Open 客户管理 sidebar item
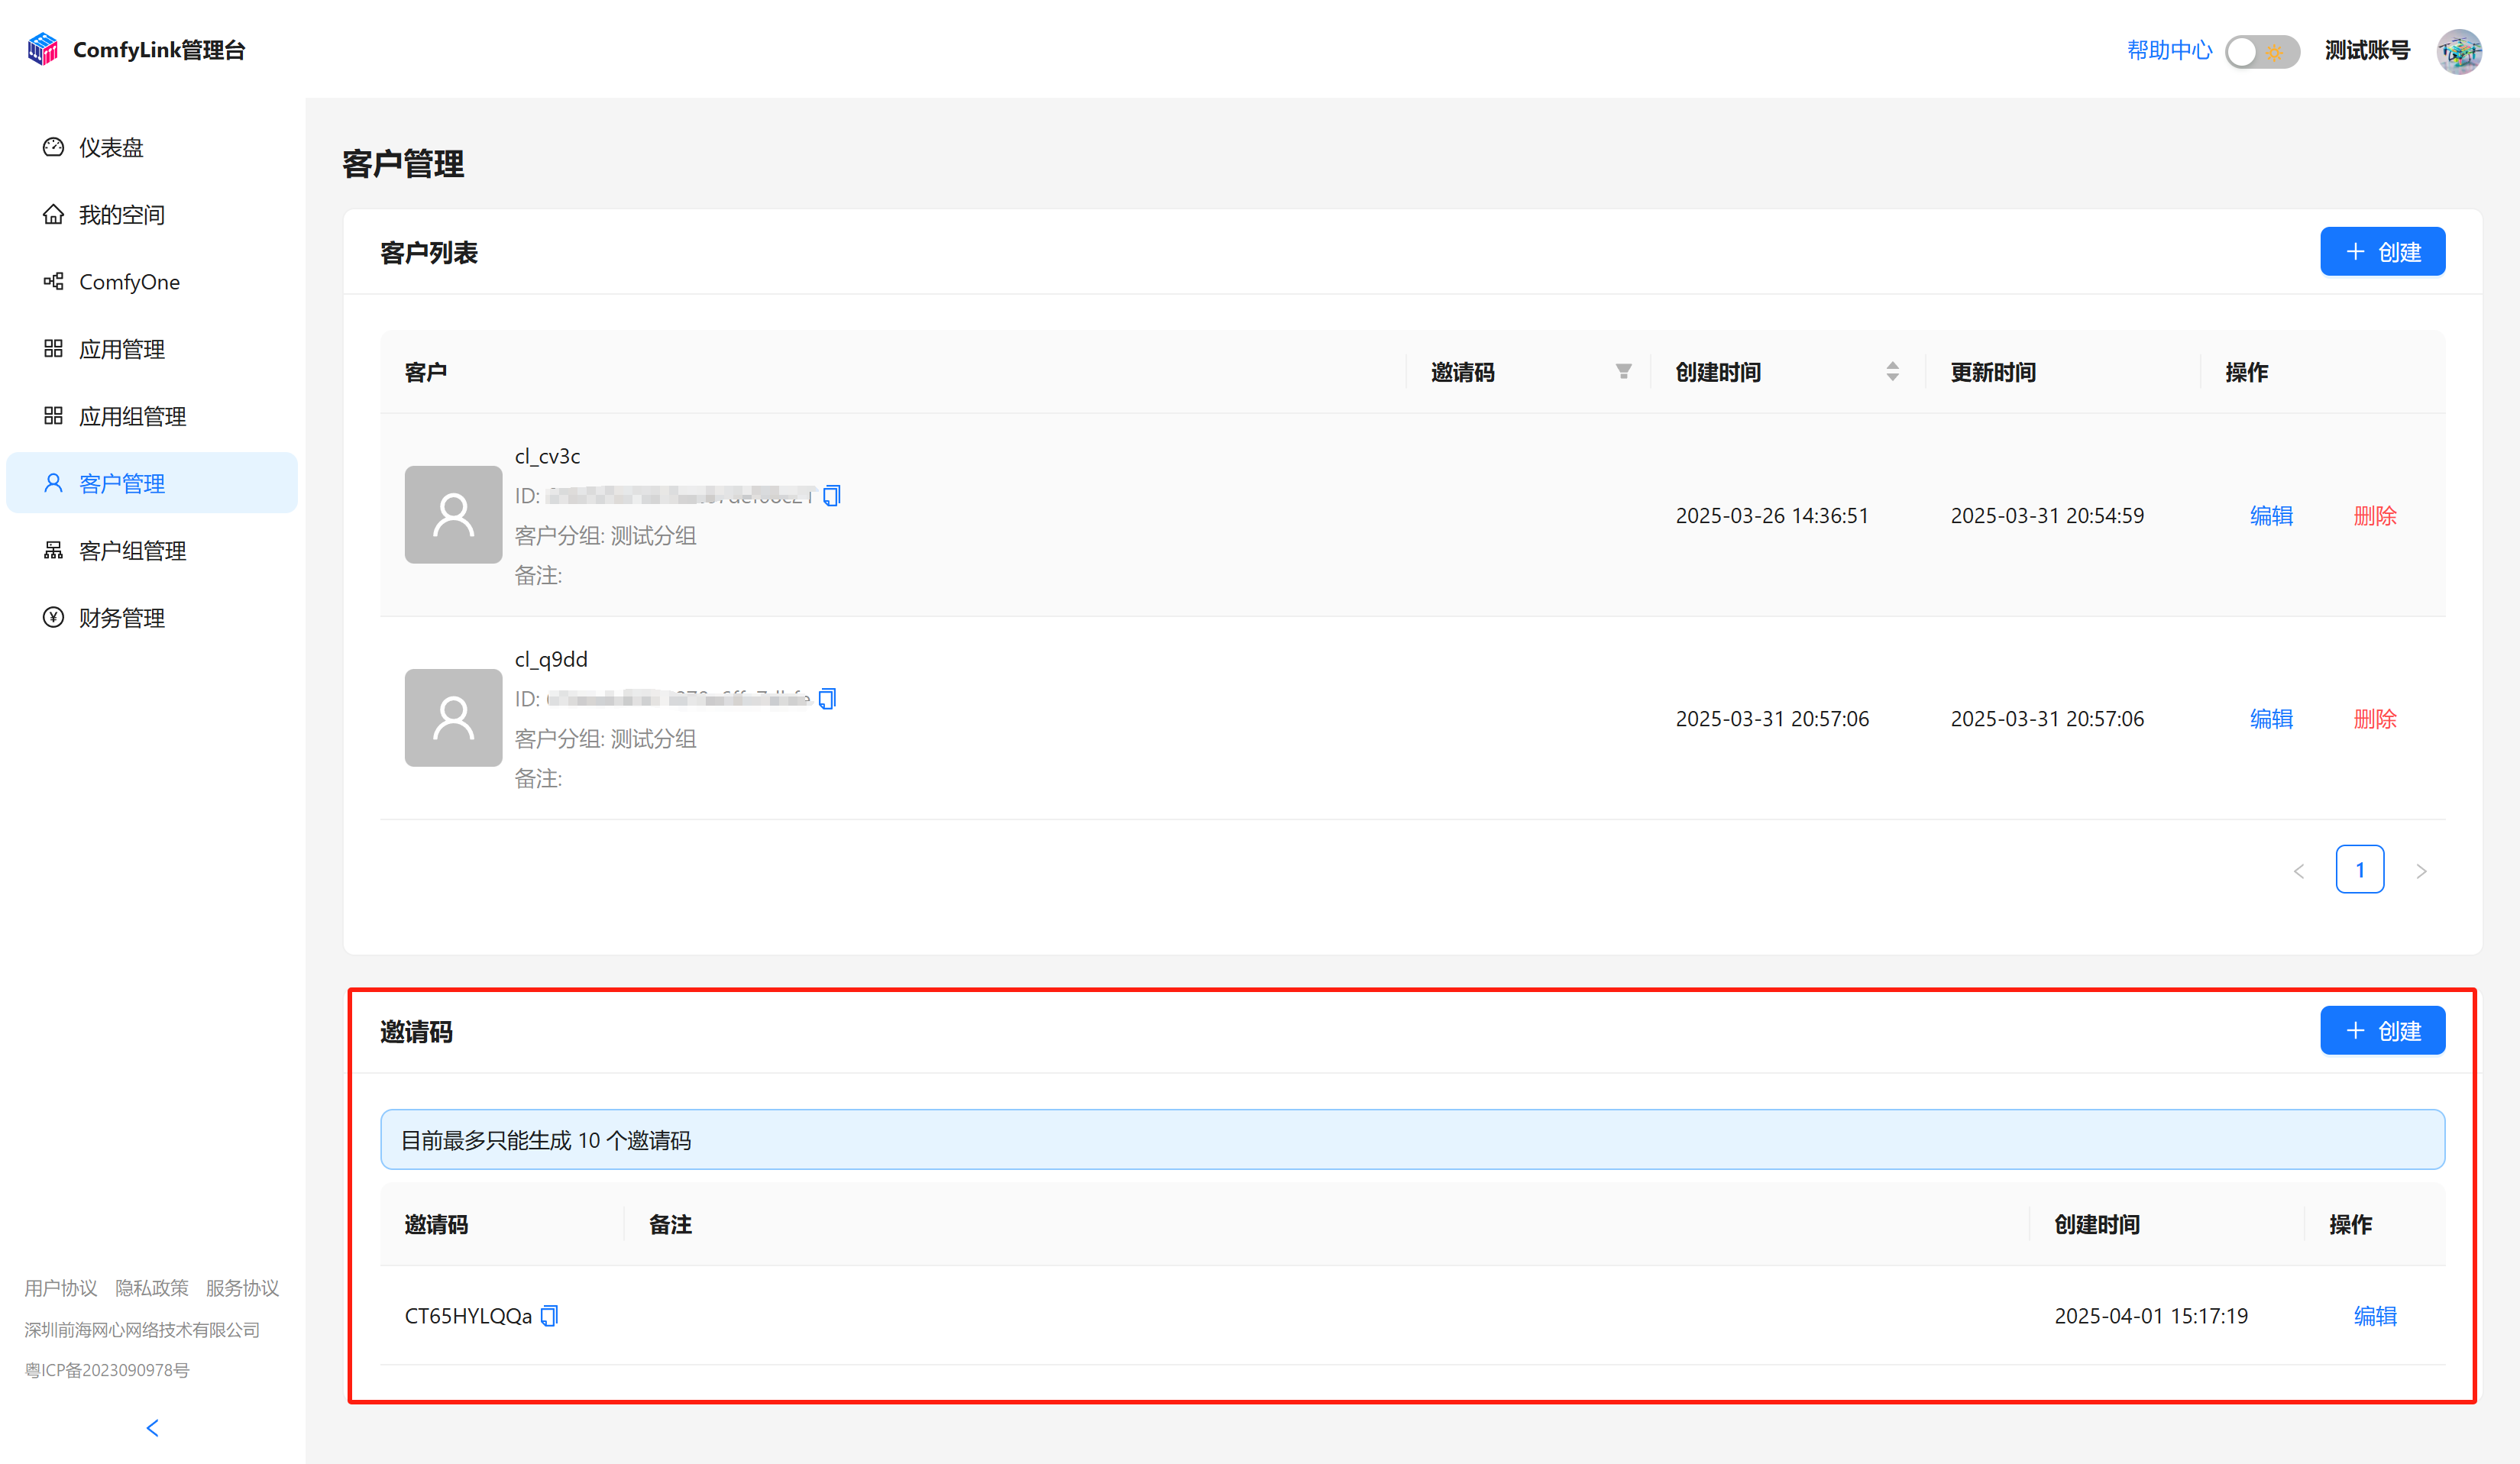The width and height of the screenshot is (2520, 1464). [152, 483]
